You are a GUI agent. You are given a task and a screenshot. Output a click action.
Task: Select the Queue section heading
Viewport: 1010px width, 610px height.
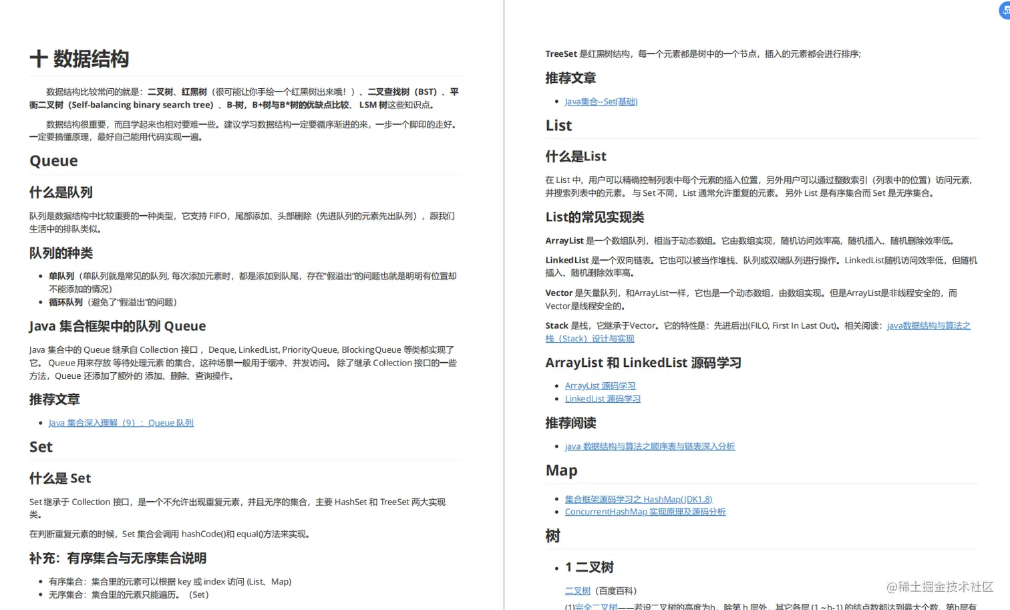53,160
